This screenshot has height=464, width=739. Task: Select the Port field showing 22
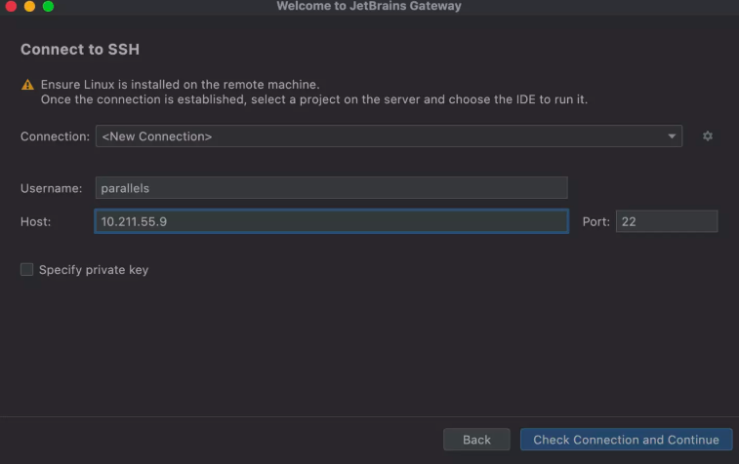coord(666,222)
